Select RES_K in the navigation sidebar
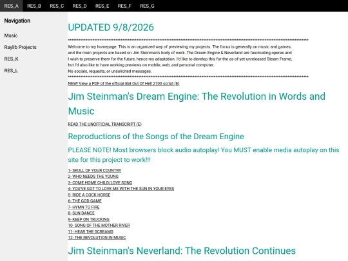The height and width of the screenshot is (261, 348). tap(12, 59)
